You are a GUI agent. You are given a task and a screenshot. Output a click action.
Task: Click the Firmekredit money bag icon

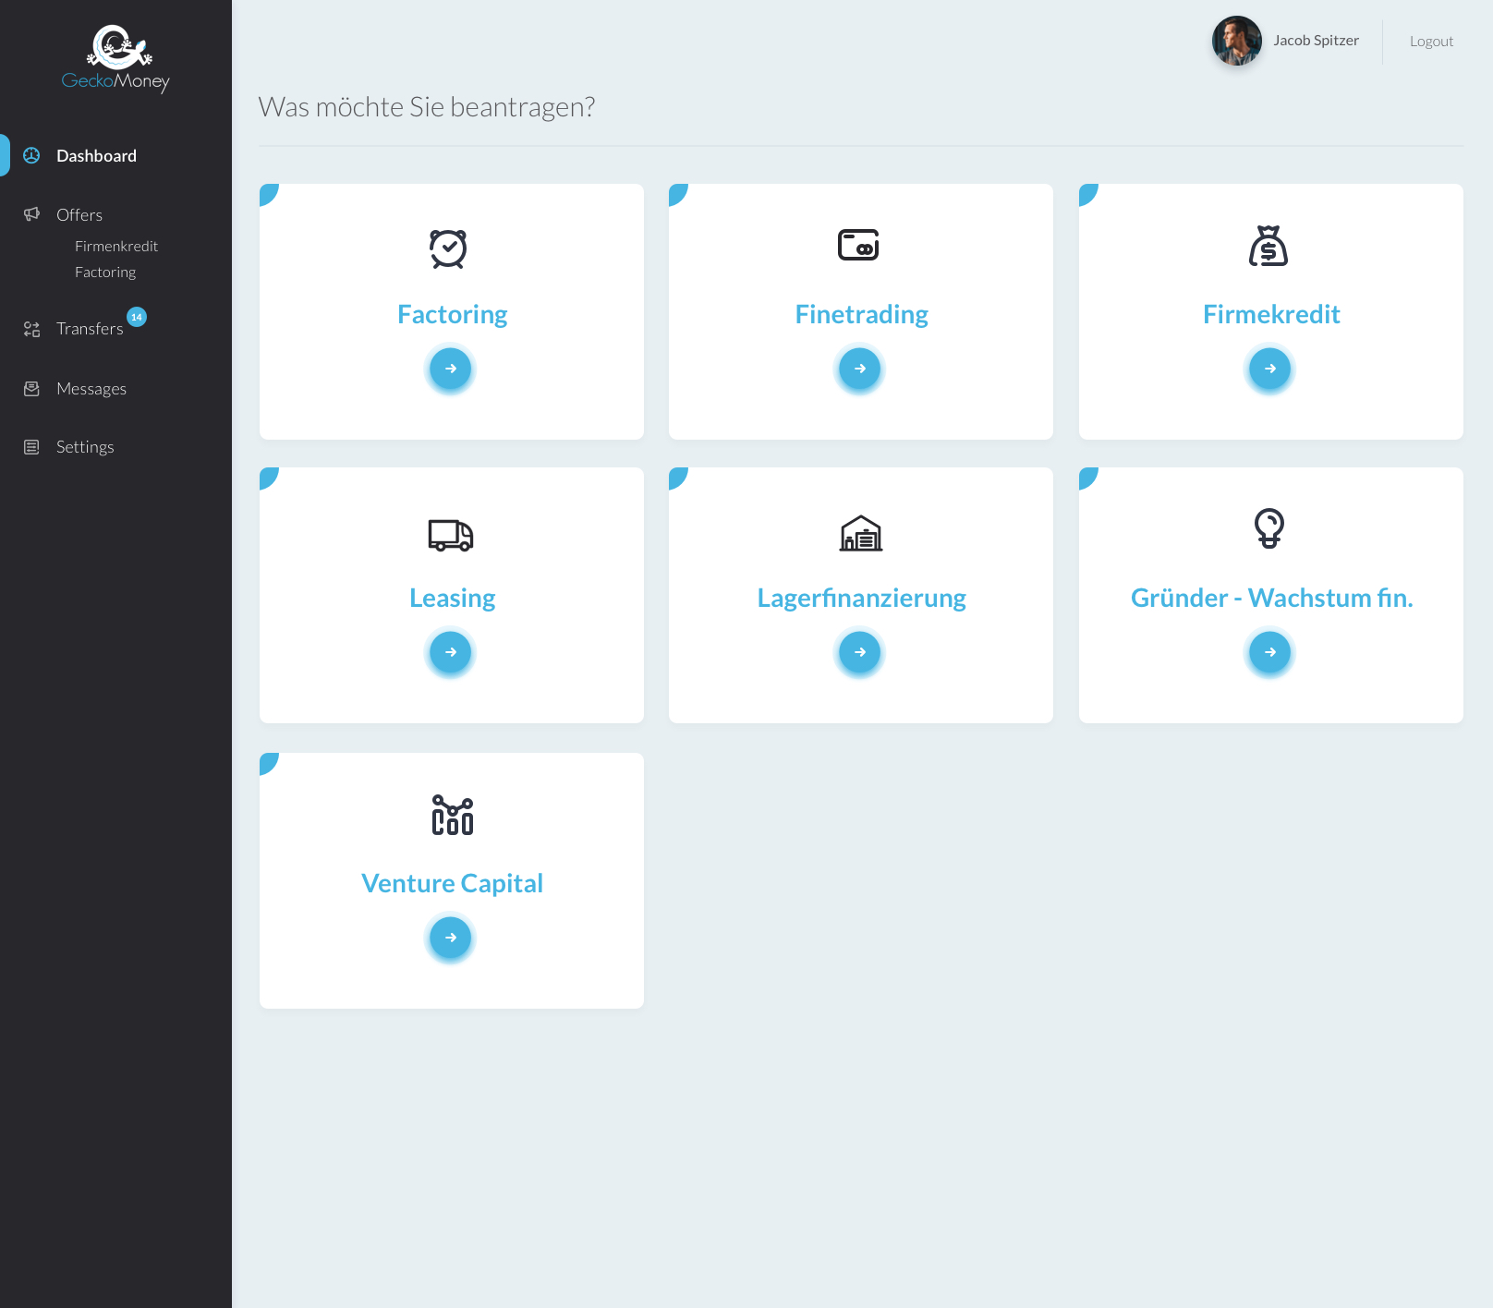[1268, 246]
